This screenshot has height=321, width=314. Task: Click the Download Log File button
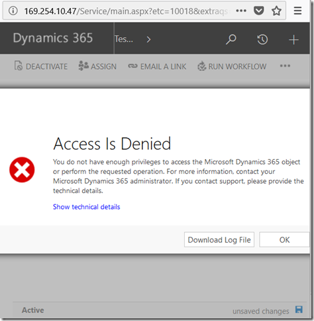(219, 239)
